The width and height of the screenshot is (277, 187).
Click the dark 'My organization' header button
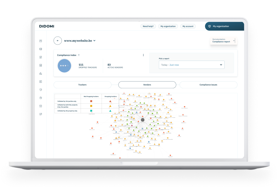point(224,26)
